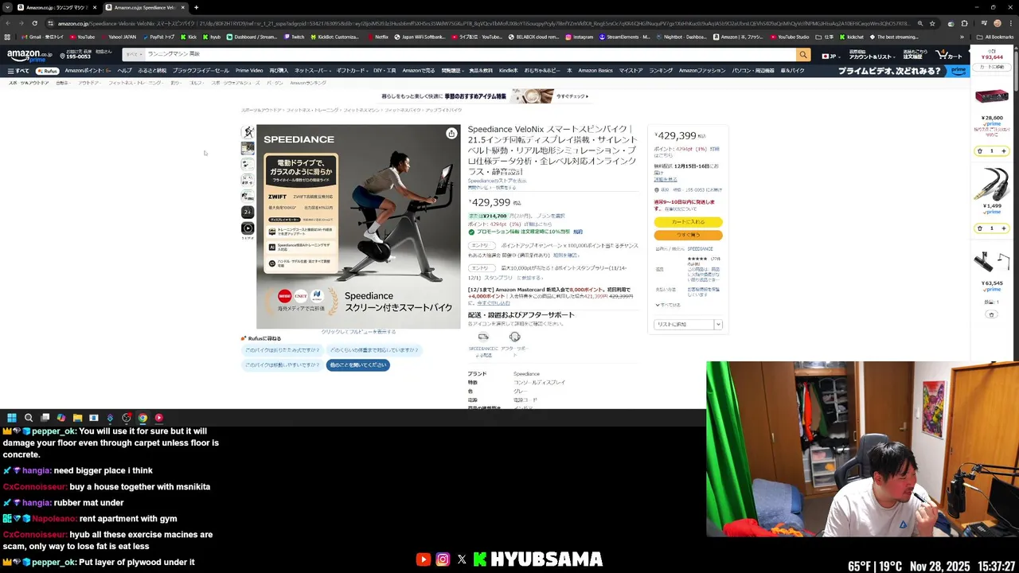The height and width of the screenshot is (573, 1019).
Task: Select the first product thumbnail
Action: (x=248, y=132)
